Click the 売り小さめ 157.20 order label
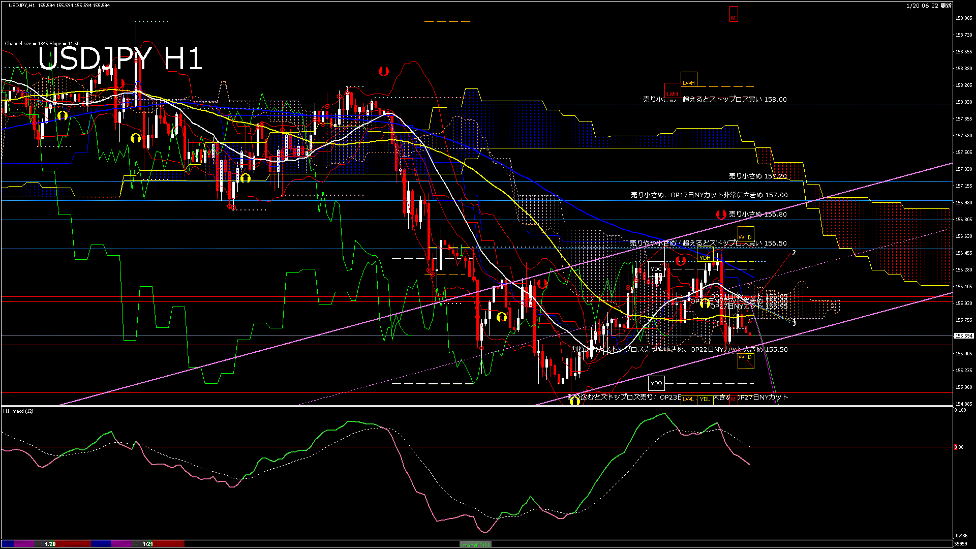 [x=757, y=176]
